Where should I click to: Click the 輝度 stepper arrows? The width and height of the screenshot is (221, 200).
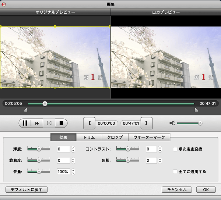pyautogui.click(x=73, y=149)
